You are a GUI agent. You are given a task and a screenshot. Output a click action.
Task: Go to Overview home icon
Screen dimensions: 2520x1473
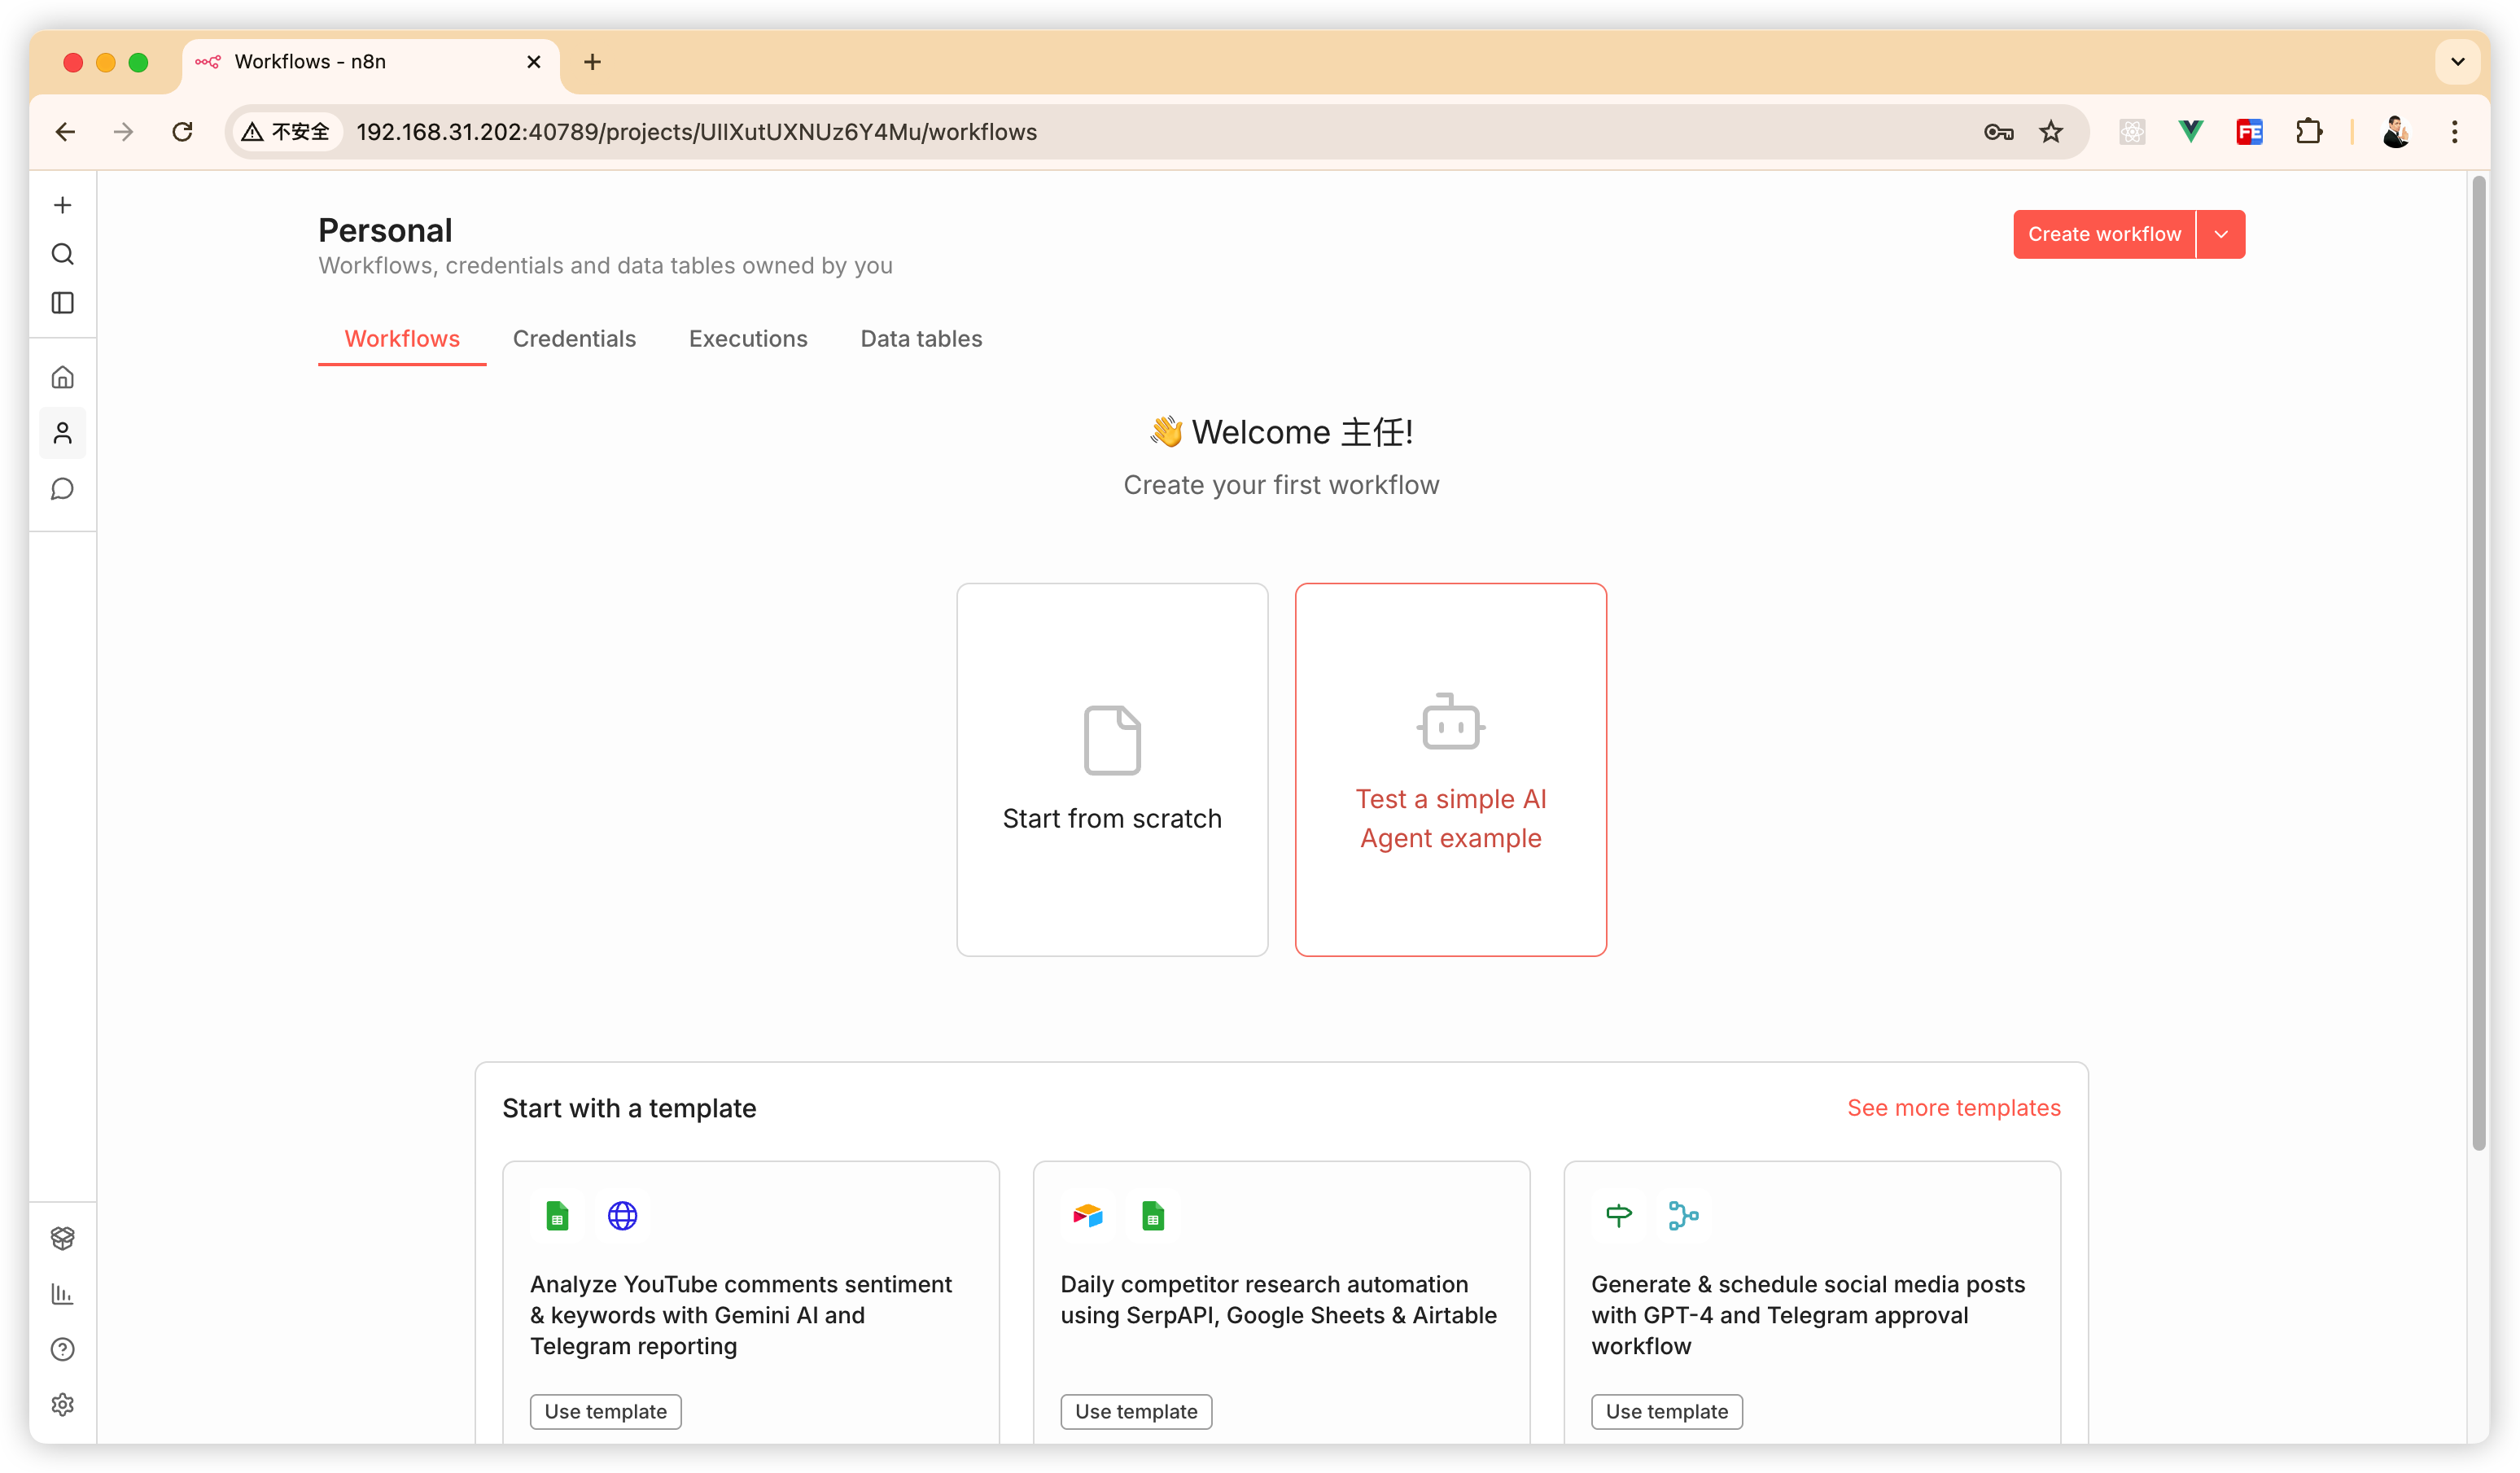(62, 377)
